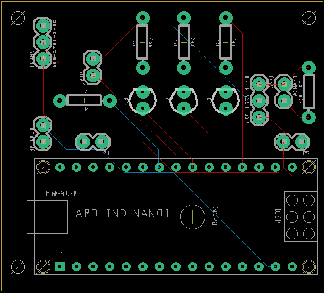Click the middle pad of the TRANS header
This screenshot has width=324, height=293.
(43, 42)
